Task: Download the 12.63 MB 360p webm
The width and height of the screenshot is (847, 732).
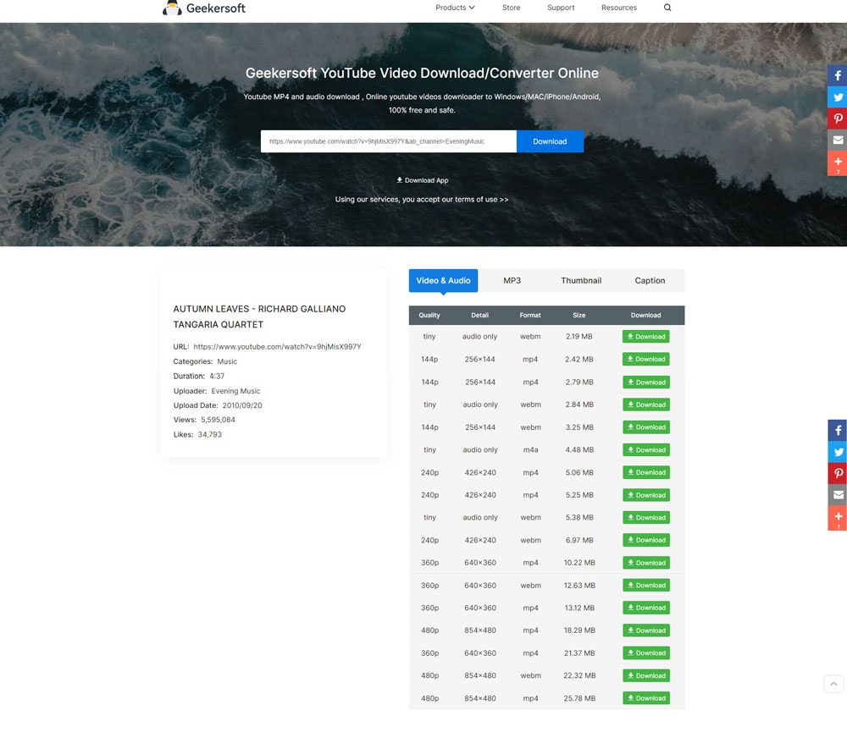Action: (646, 585)
